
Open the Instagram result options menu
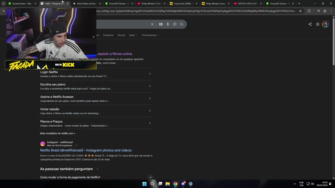(76, 145)
